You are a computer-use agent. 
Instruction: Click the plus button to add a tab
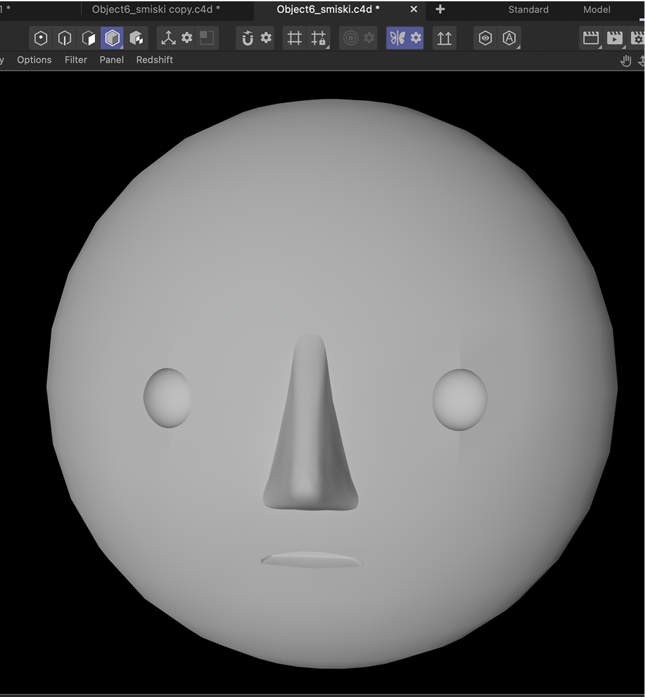(x=440, y=9)
